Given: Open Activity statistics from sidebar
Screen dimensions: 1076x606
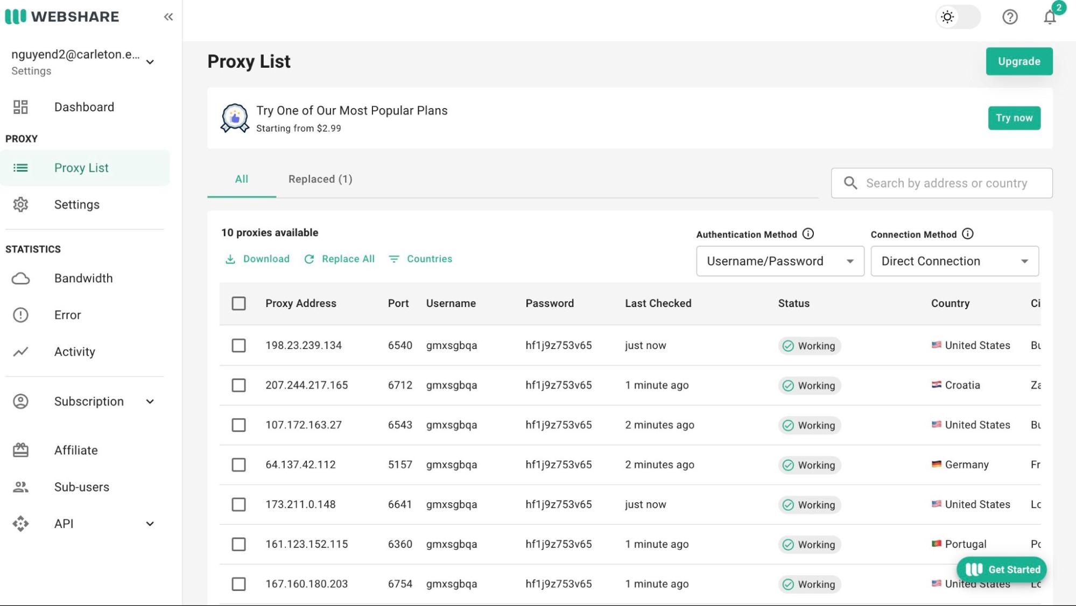Looking at the screenshot, I should 74,352.
